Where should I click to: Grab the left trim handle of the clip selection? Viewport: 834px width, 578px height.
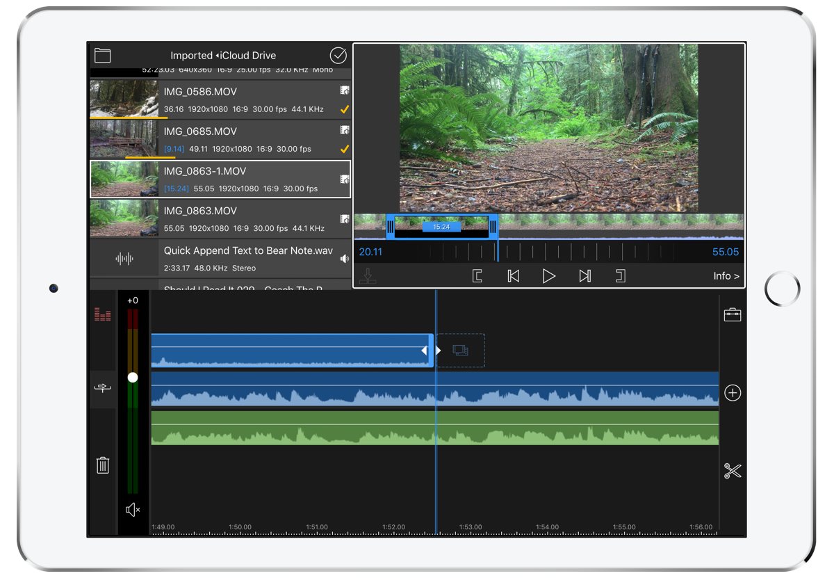391,227
